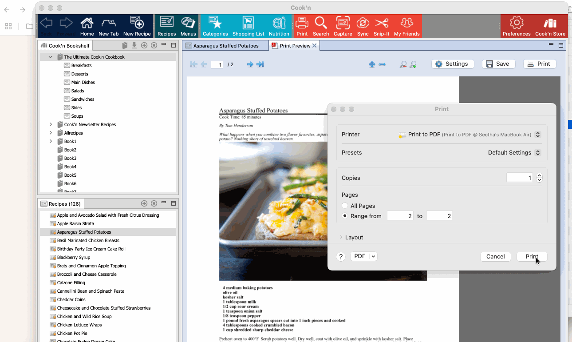Open help in the Print dialog

pyautogui.click(x=341, y=257)
